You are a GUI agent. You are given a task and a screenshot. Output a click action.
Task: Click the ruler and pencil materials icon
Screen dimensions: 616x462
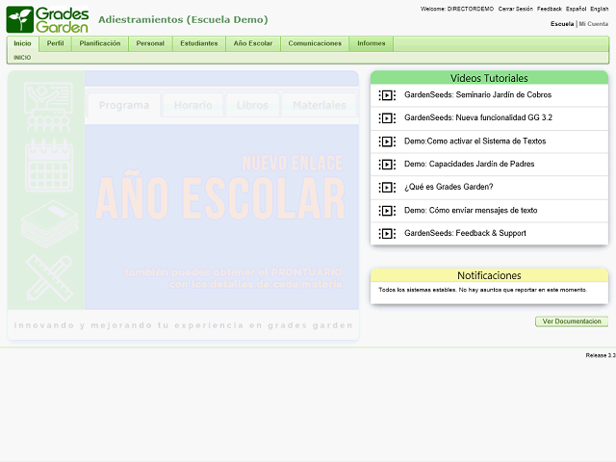pyautogui.click(x=49, y=278)
